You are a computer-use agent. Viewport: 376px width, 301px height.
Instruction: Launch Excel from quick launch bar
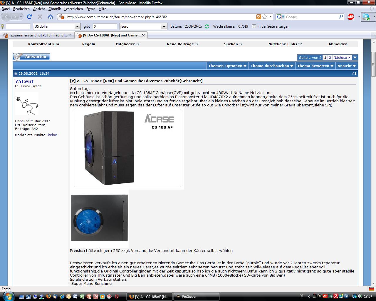pyautogui.click(x=82, y=297)
